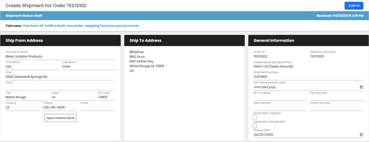Enable the Destination Residential checkbox
Screen dimensions: 369x142
click(x=255, y=126)
